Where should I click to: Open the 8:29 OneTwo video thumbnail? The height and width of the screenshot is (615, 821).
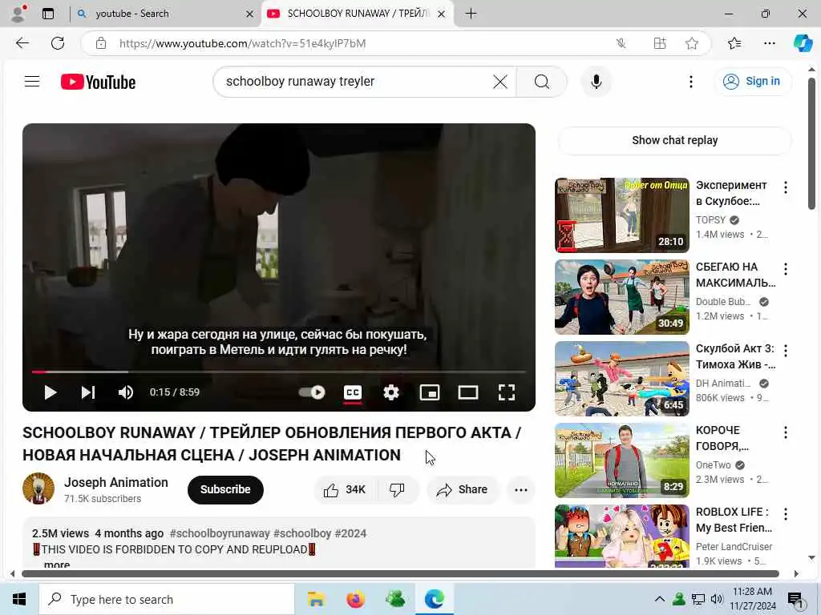pos(621,460)
